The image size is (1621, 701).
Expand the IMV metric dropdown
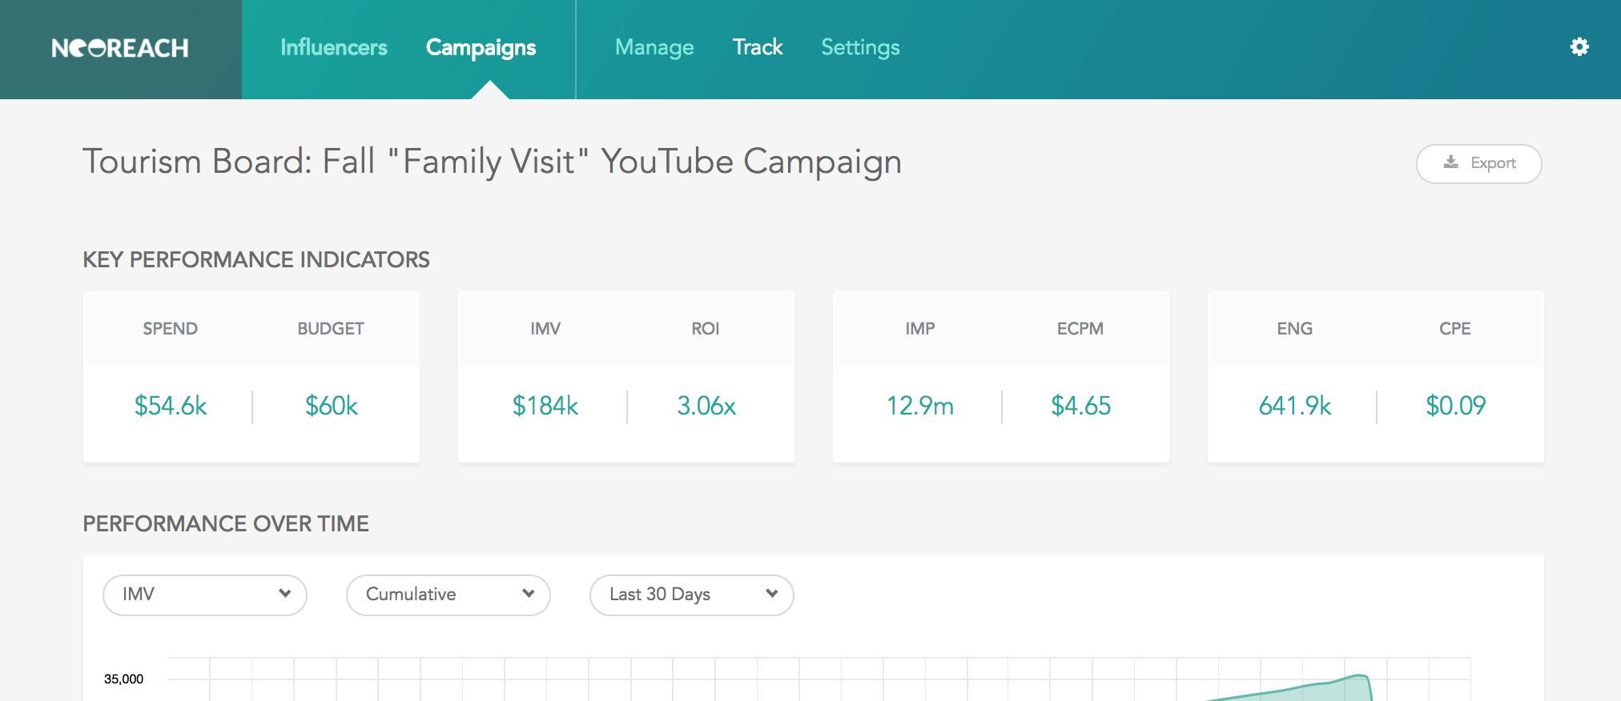205,595
